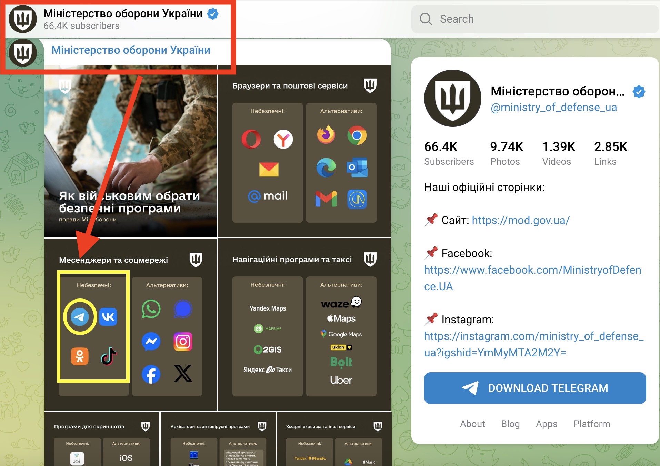Click the Instagram icon
The image size is (660, 466).
(183, 342)
